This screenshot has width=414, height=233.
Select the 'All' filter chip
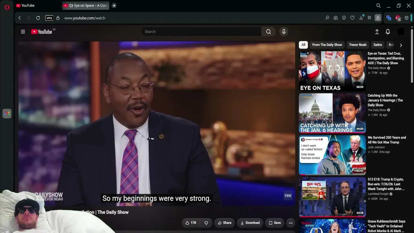coord(303,45)
